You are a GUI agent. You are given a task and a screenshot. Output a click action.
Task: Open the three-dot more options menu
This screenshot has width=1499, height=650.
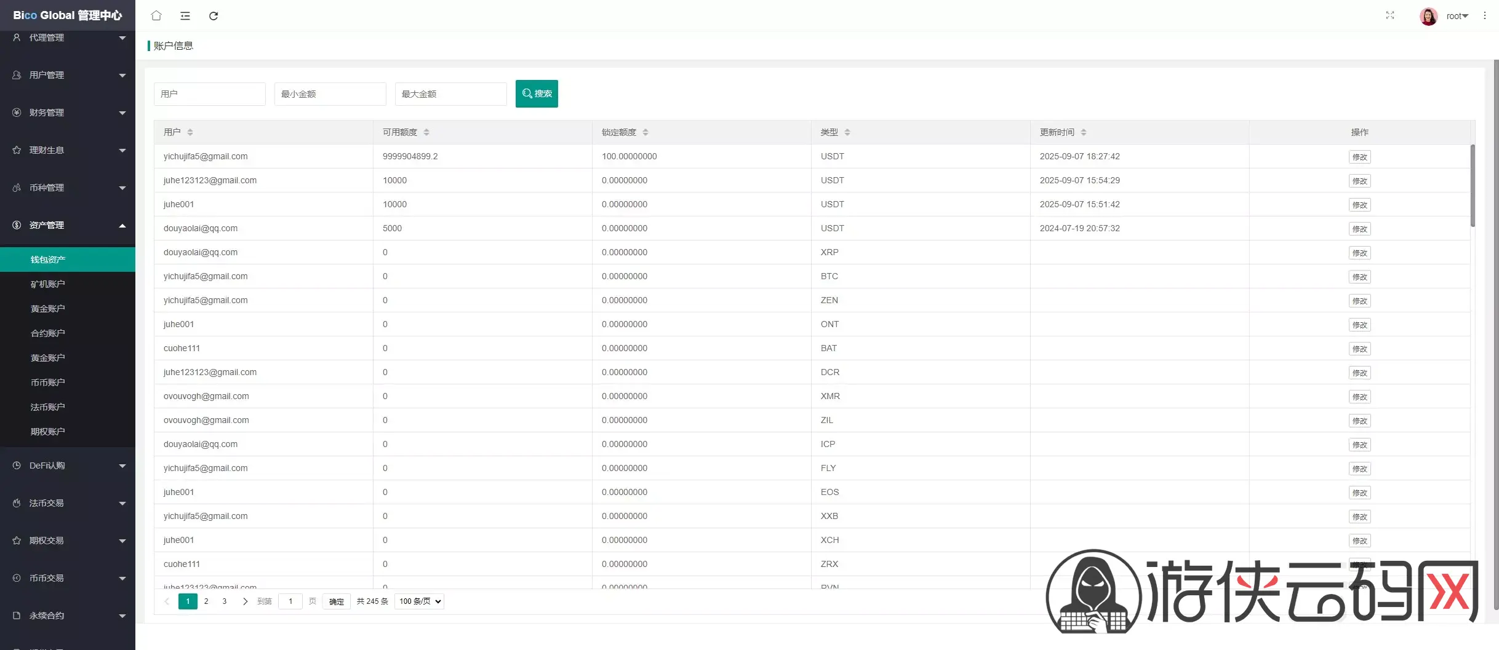[x=1484, y=16]
